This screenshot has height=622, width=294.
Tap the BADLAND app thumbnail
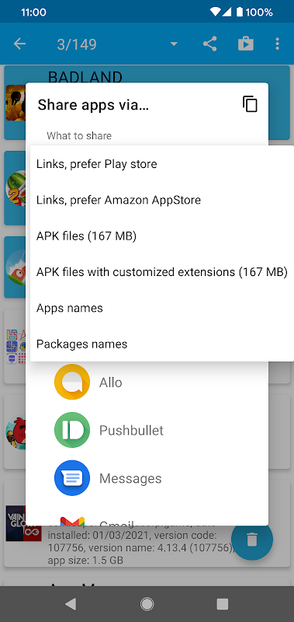tap(16, 103)
